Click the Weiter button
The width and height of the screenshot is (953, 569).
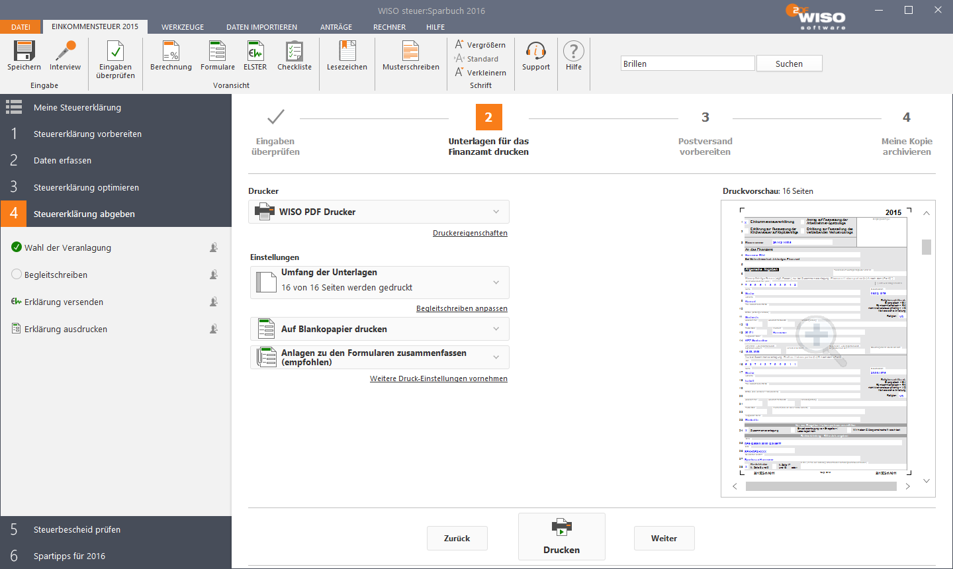[664, 538]
